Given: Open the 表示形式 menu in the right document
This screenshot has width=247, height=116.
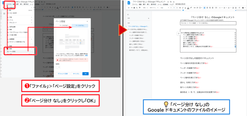Looking at the screenshot, I should (x=153, y=4).
